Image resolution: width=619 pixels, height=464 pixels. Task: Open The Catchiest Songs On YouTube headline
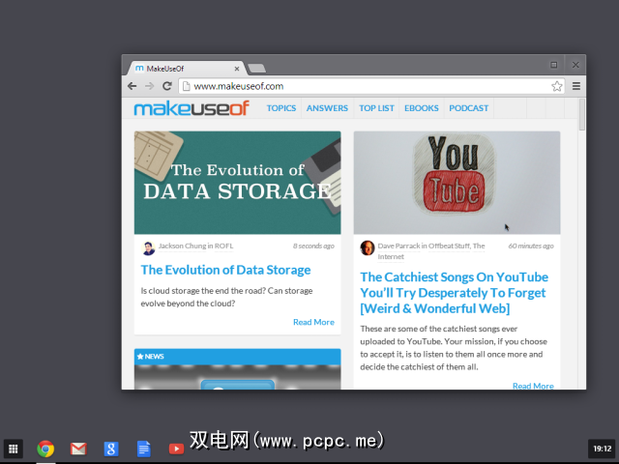click(x=454, y=293)
